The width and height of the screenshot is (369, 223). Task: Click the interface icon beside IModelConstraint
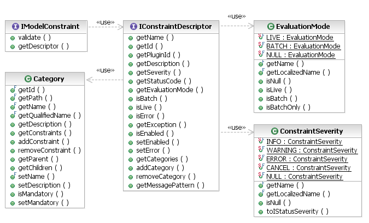[x=15, y=26]
